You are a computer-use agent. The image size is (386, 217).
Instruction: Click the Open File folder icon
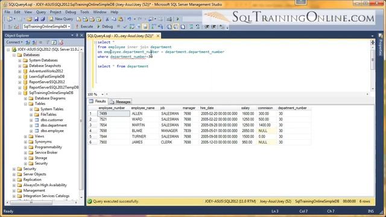(x=29, y=19)
